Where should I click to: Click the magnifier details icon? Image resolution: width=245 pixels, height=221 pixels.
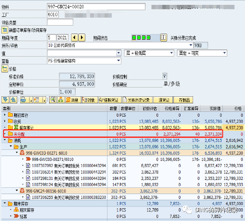point(53,99)
